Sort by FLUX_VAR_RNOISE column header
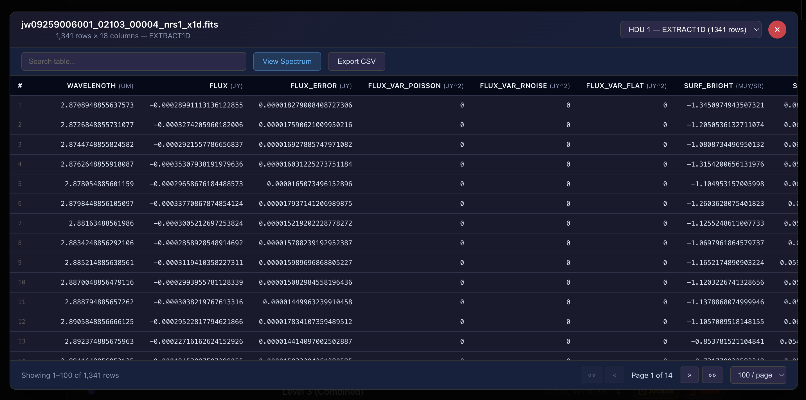This screenshot has width=806, height=400. 525,86
